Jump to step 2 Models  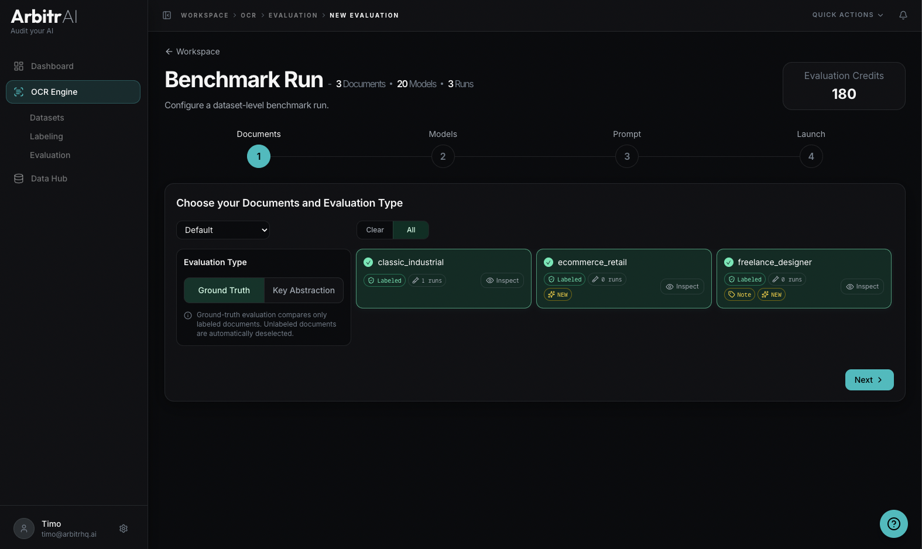tap(443, 156)
